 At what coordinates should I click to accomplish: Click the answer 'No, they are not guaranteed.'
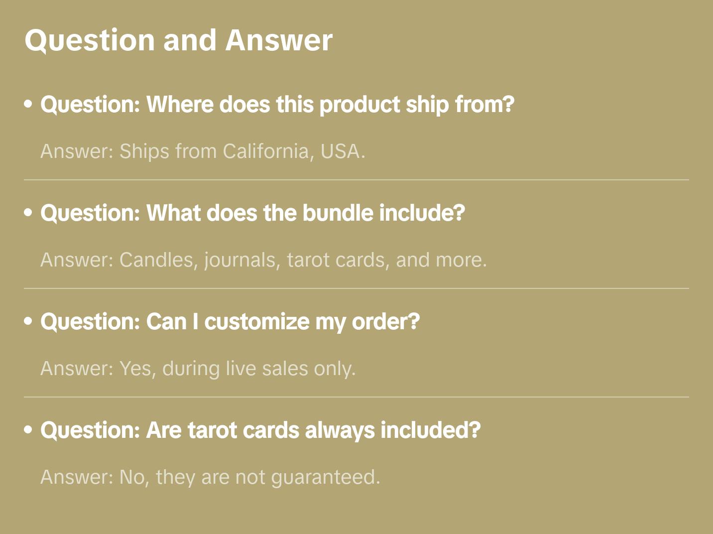pyautogui.click(x=210, y=477)
